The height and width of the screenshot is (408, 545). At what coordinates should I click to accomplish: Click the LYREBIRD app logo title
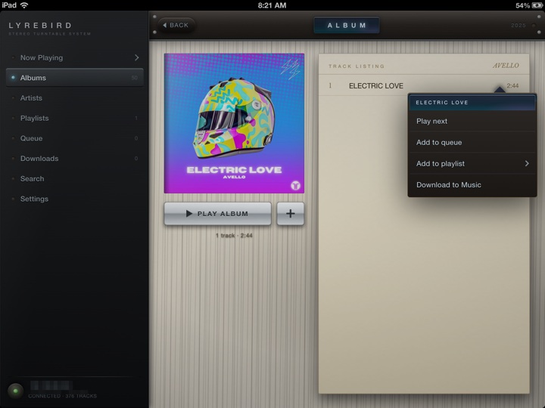tap(40, 26)
